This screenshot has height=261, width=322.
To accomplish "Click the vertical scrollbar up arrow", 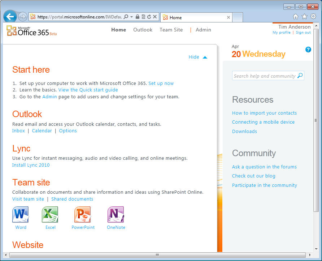I will 316,26.
